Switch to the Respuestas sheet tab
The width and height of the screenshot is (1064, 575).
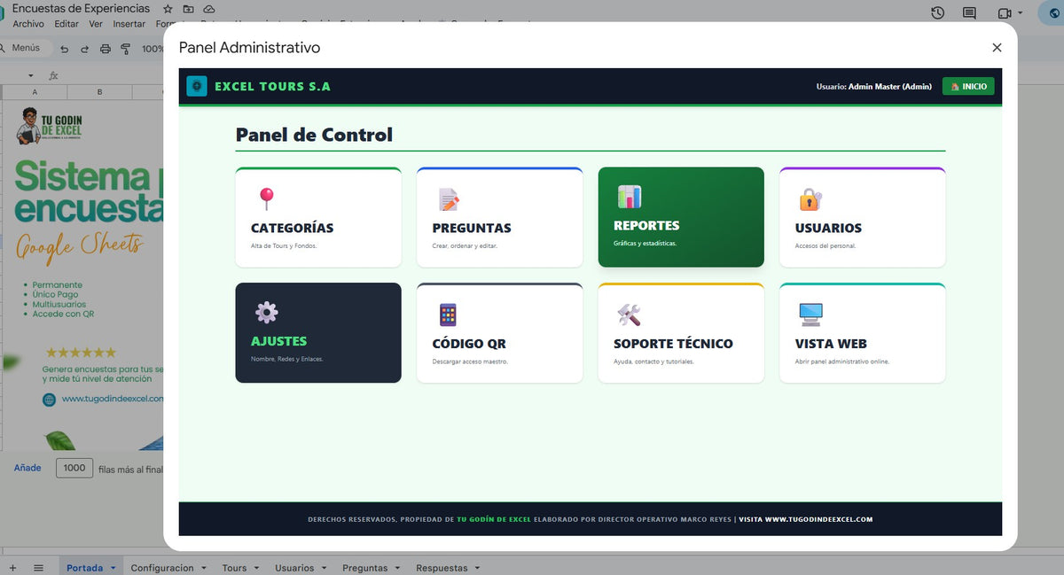click(x=441, y=568)
